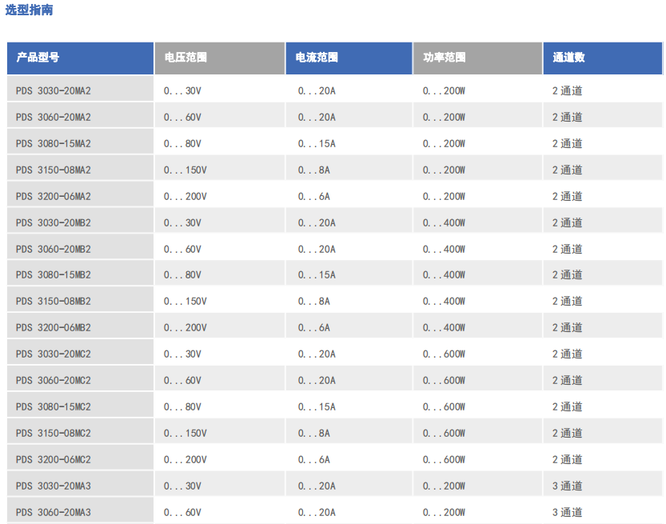The image size is (666, 524).
Task: Select the 通道数 column header
Action: pos(603,58)
